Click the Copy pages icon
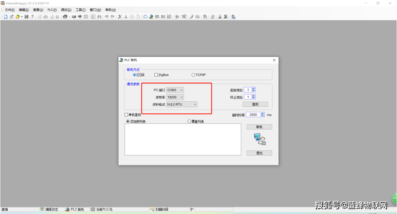Screen dimensions: 397x214 click(132, 16)
